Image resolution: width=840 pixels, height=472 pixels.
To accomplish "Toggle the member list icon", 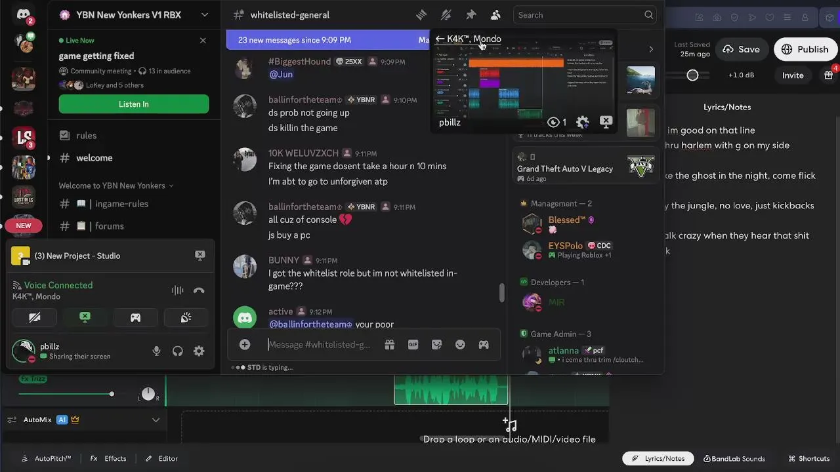I will point(495,14).
